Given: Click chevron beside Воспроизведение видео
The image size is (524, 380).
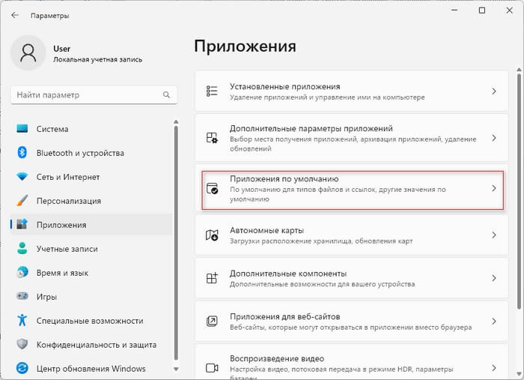Looking at the screenshot, I should tap(494, 368).
